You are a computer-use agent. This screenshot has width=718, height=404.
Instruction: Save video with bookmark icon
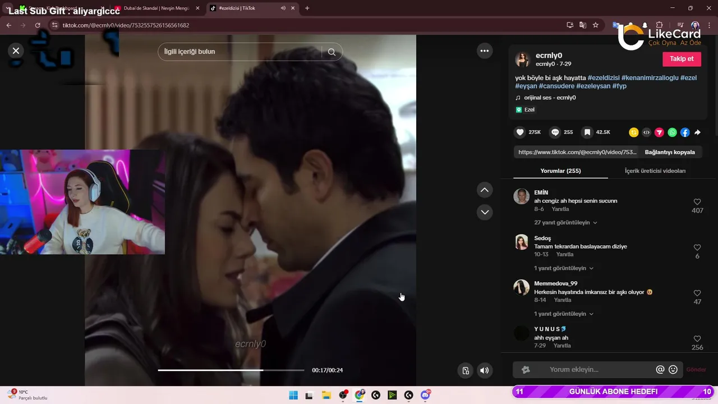[x=587, y=132]
